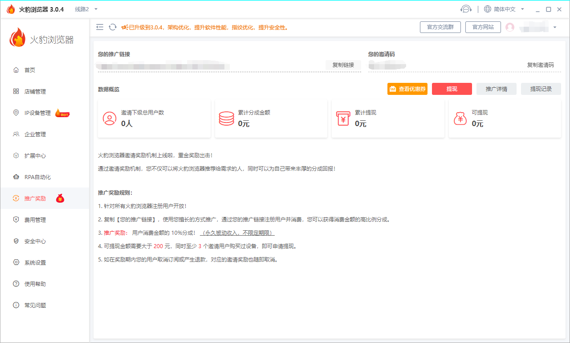Click the yen receipt icon for 累计提现
Screen dimensions: 570x343
pos(343,118)
